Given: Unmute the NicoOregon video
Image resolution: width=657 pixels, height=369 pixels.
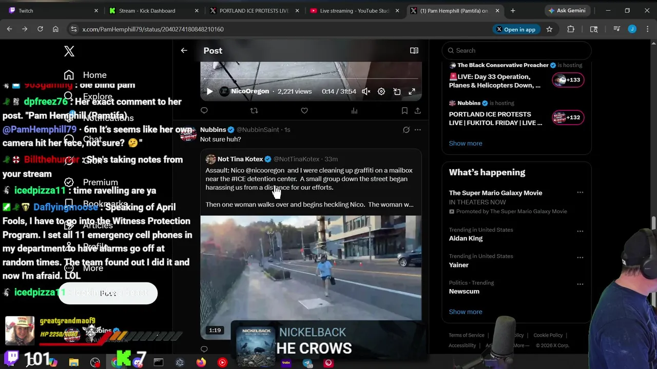Looking at the screenshot, I should coord(366,92).
